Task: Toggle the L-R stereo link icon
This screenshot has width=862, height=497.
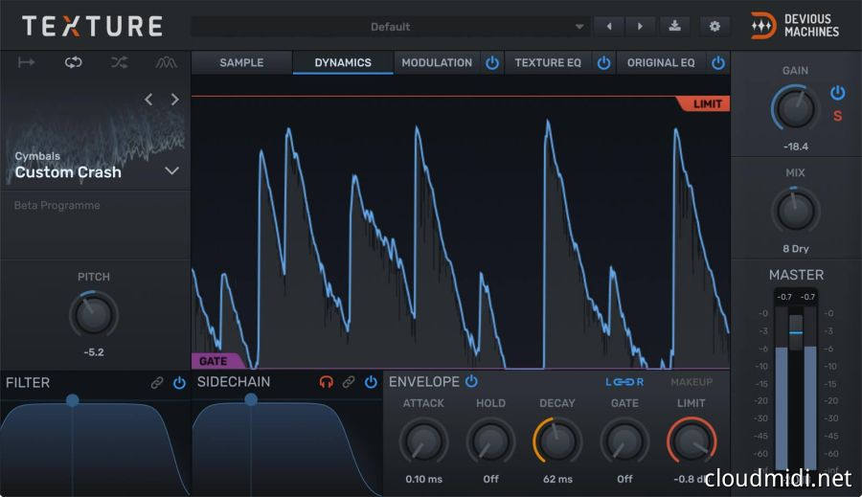Action: (x=624, y=381)
